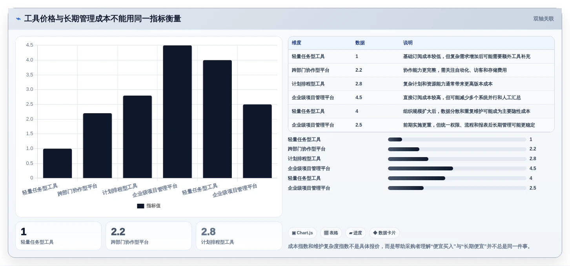Viewport: 570px width, 266px height.
Task: Select the 数据卡片 chip with diamond icon
Action: click(384, 233)
